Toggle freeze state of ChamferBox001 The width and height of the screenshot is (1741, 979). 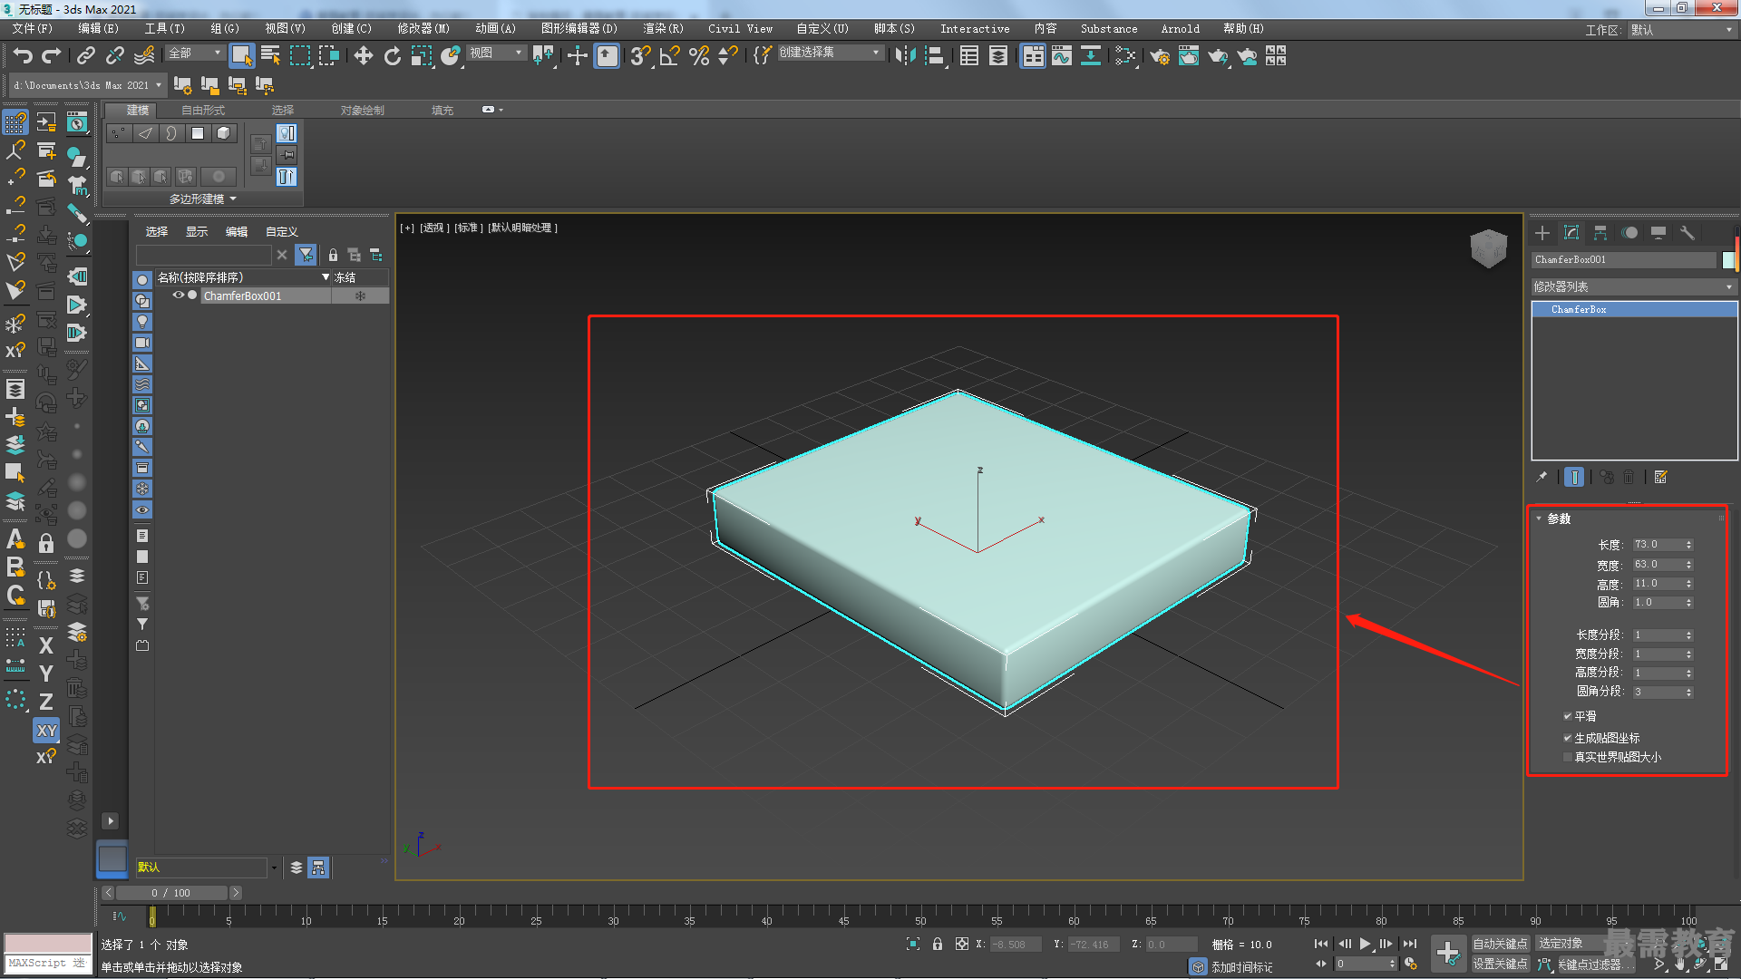click(x=360, y=296)
